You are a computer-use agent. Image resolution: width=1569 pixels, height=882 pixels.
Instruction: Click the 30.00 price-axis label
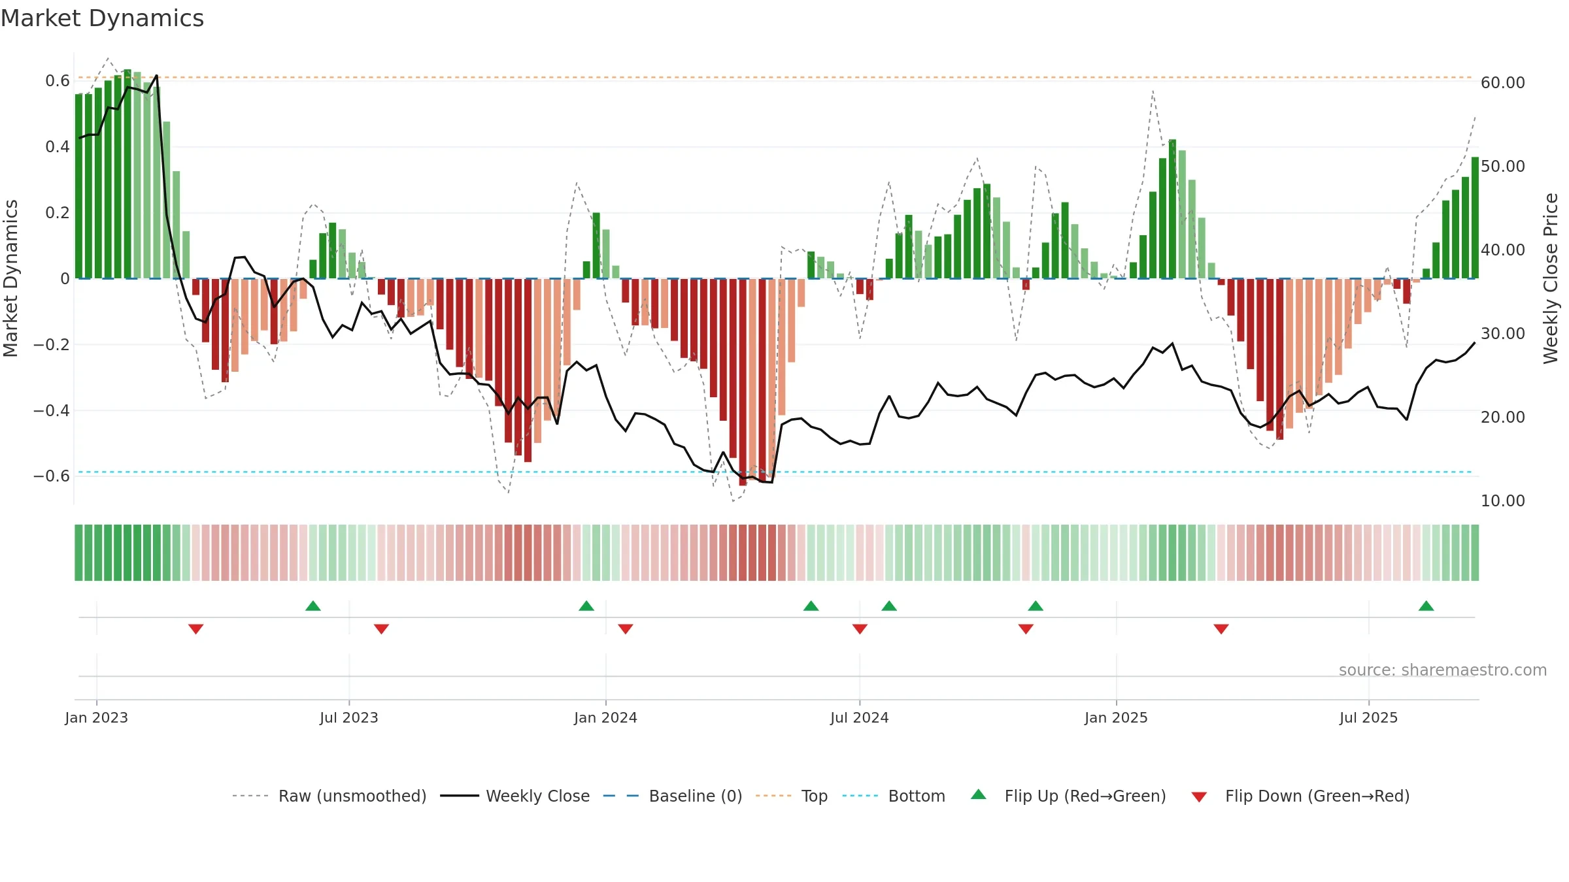point(1503,334)
